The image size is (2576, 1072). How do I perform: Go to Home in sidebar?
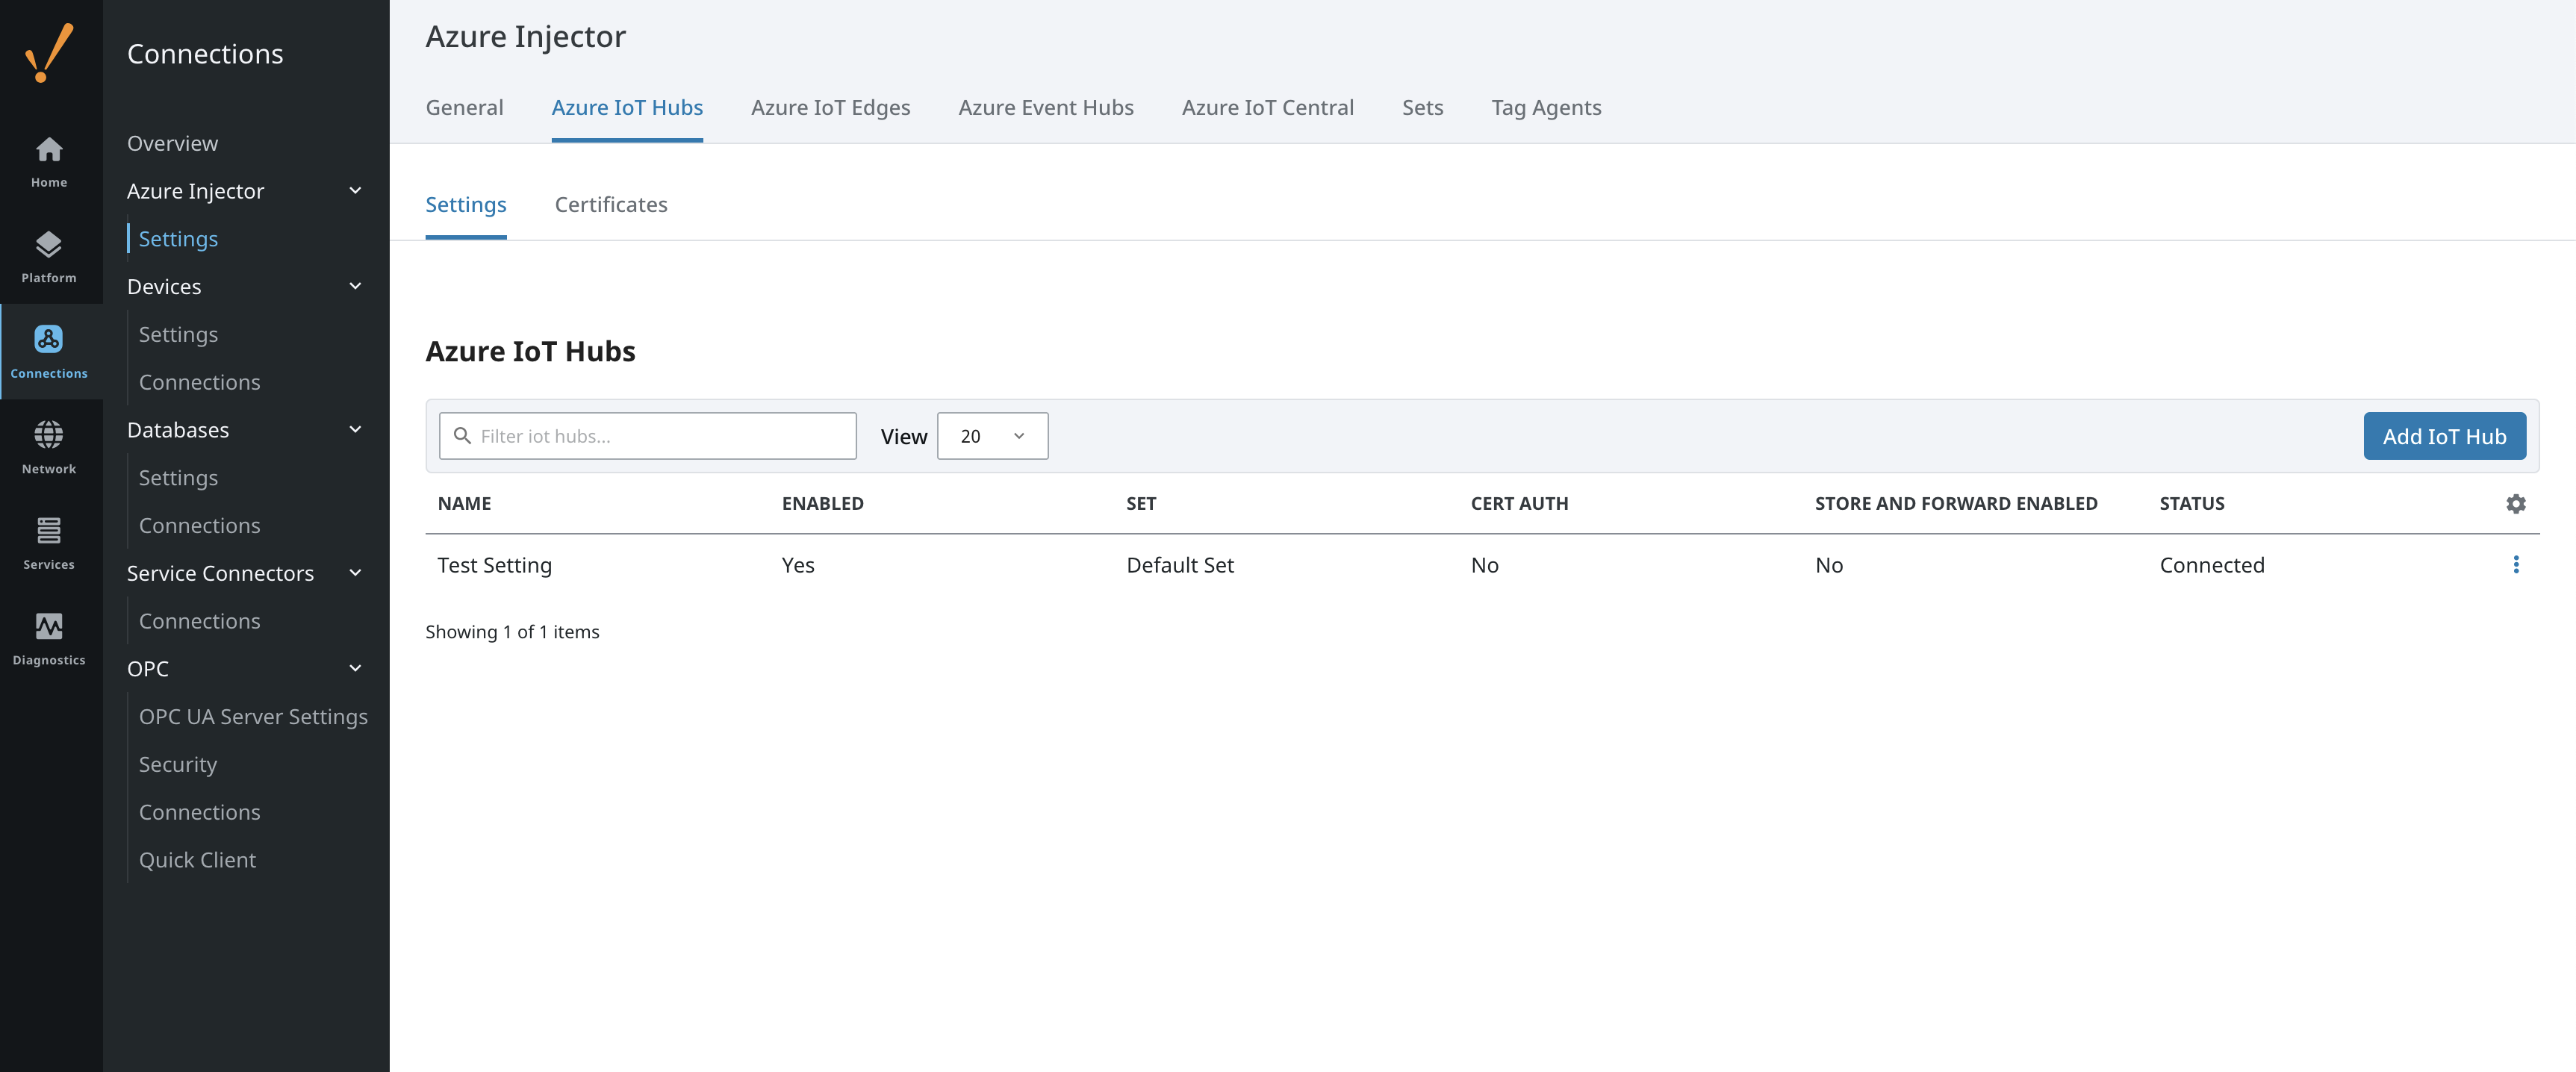click(48, 161)
